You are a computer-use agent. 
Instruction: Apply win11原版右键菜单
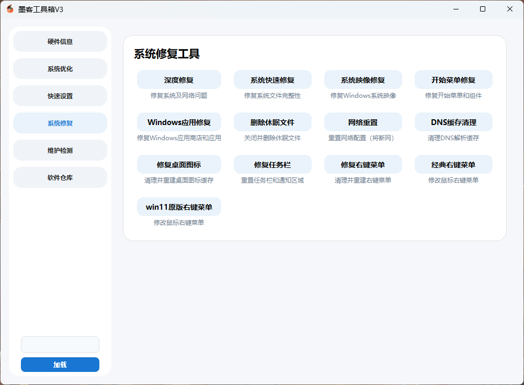(179, 207)
